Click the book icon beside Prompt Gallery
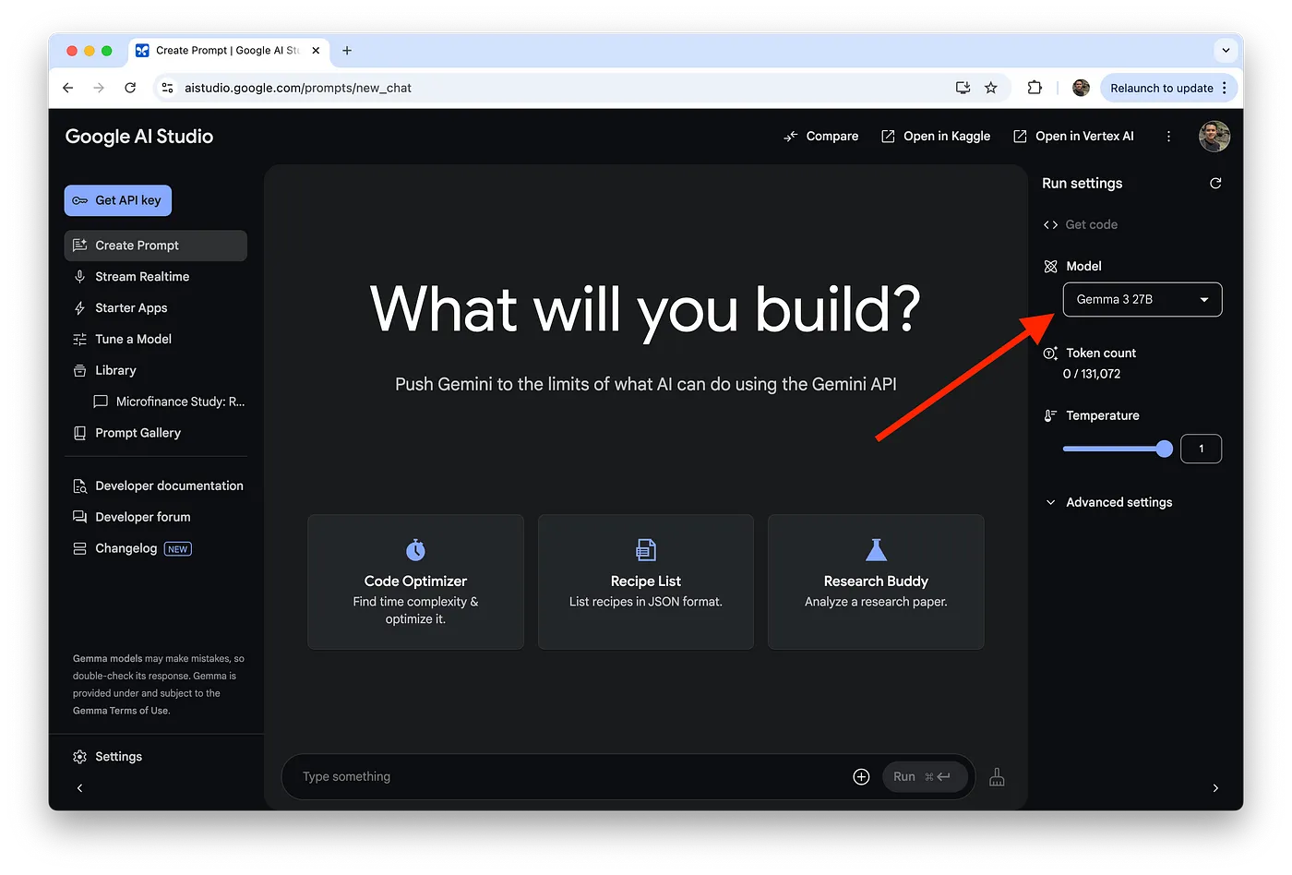The width and height of the screenshot is (1292, 875). [x=80, y=433]
